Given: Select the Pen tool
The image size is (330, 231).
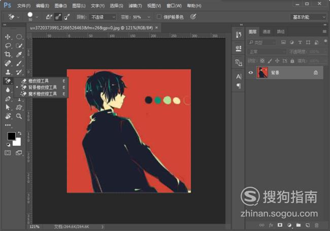Looking at the screenshot, I should pyautogui.click(x=8, y=99).
